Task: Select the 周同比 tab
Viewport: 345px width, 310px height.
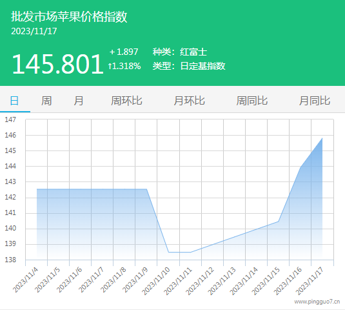Action: (252, 101)
